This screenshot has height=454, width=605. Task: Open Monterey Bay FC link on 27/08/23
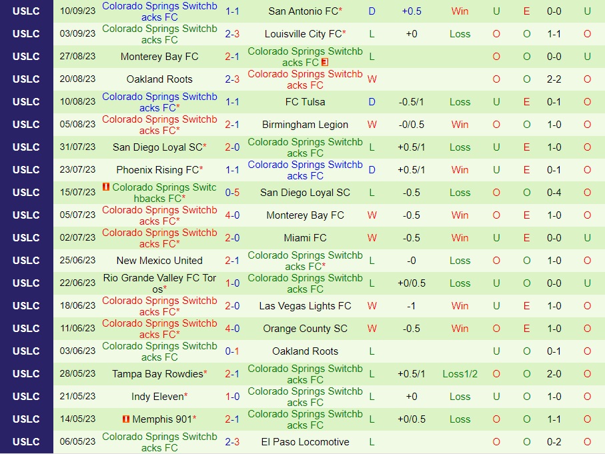coord(159,57)
